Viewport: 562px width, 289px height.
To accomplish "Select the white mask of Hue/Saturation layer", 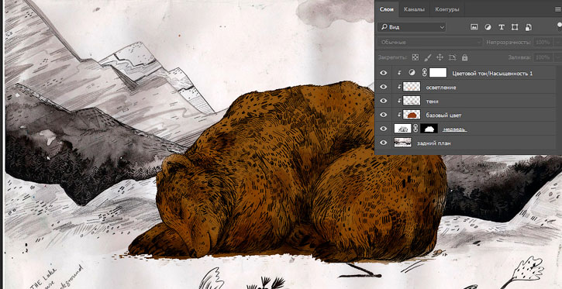I will point(438,73).
